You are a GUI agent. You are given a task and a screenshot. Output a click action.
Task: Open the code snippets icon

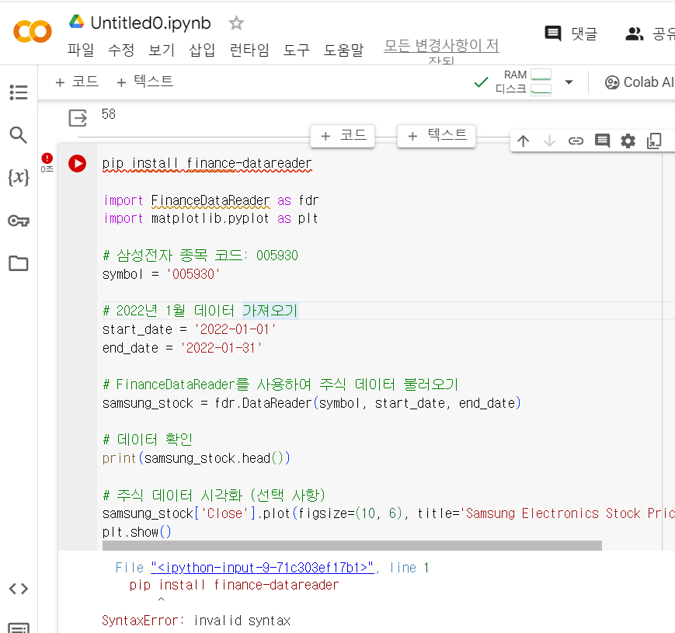pos(19,588)
